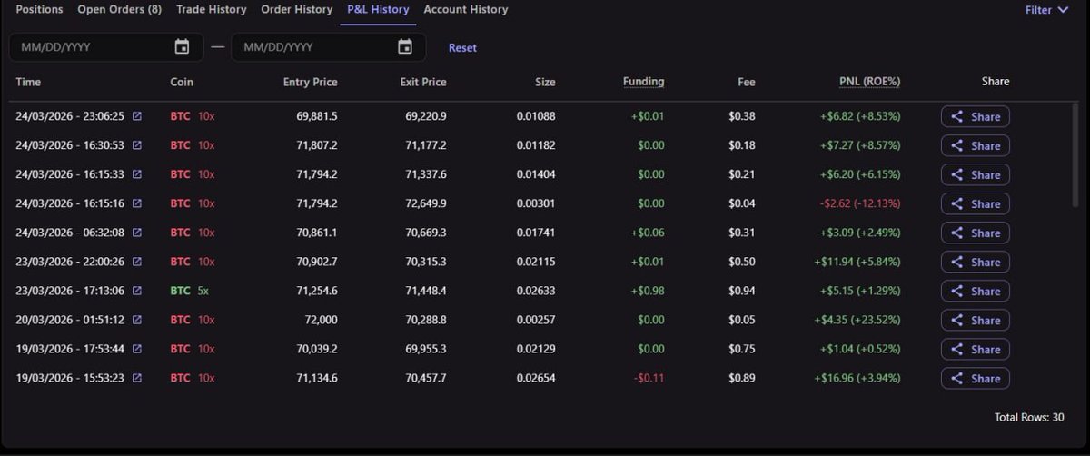1090x456 pixels.
Task: Click the Time column header
Action: coord(28,82)
